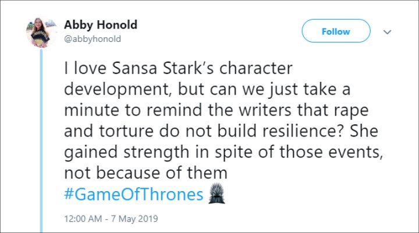Open the Abby Honold display name link

tap(101, 24)
